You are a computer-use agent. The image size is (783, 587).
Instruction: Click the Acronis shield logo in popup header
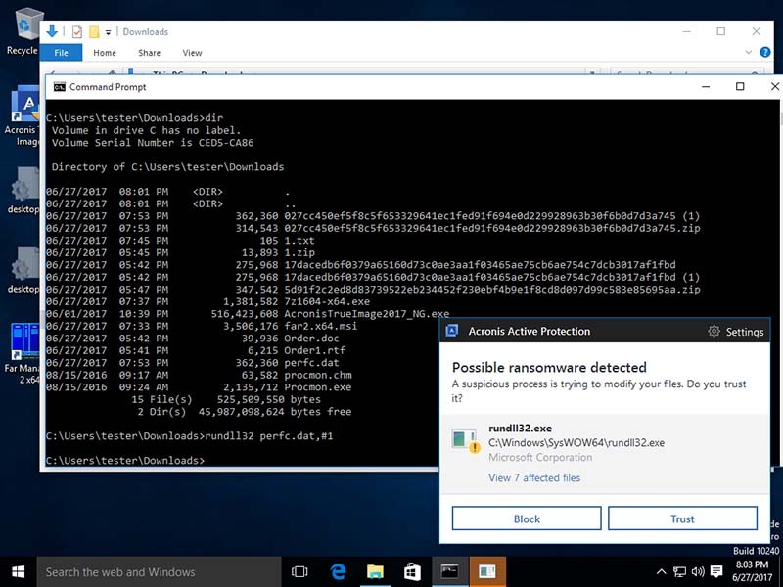pos(452,332)
